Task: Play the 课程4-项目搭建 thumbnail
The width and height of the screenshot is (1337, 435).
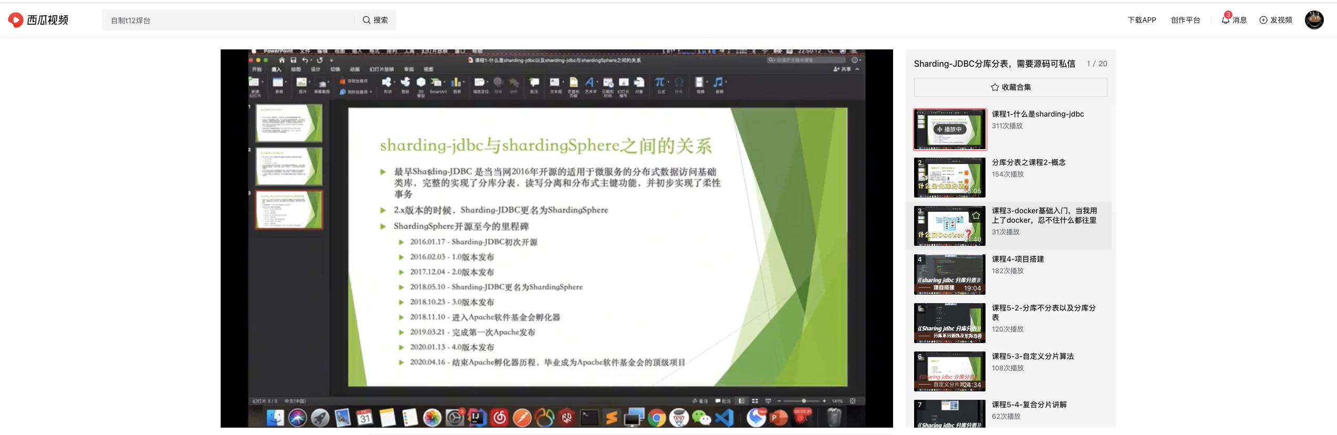Action: [x=950, y=274]
